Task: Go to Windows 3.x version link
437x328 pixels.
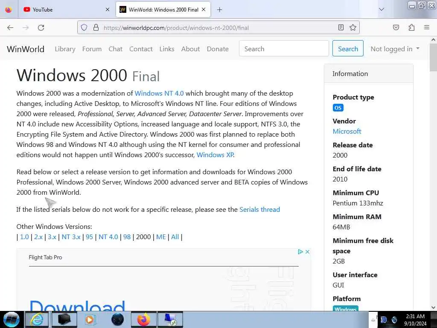Action: 52,237
